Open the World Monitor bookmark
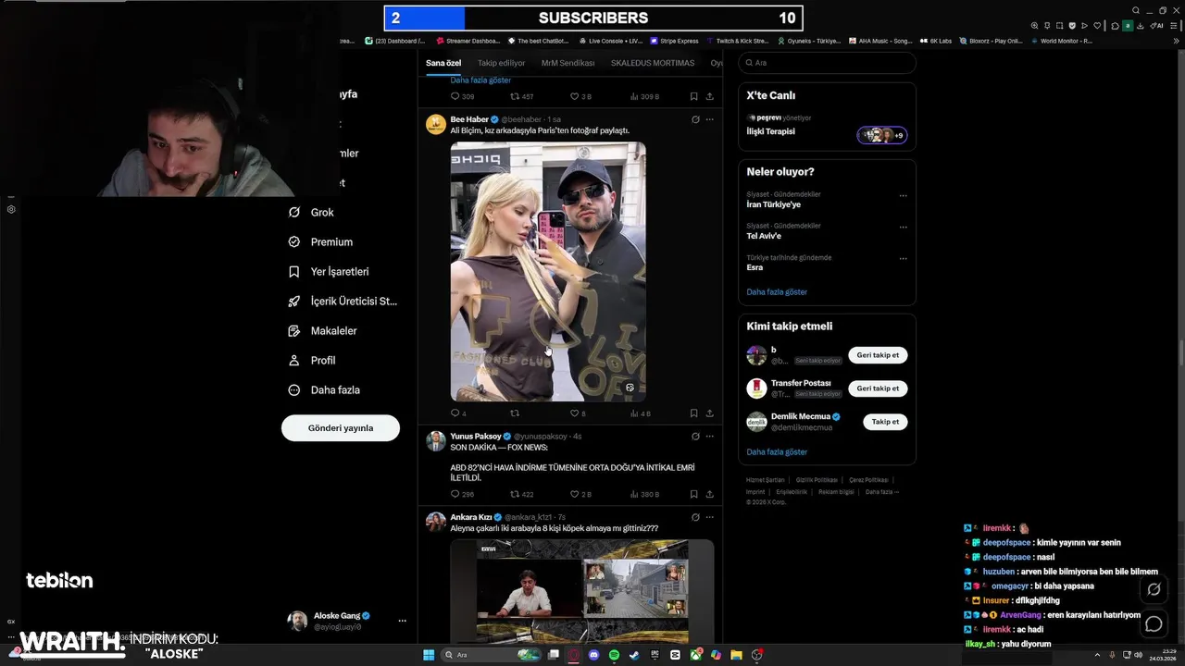 click(x=1062, y=41)
